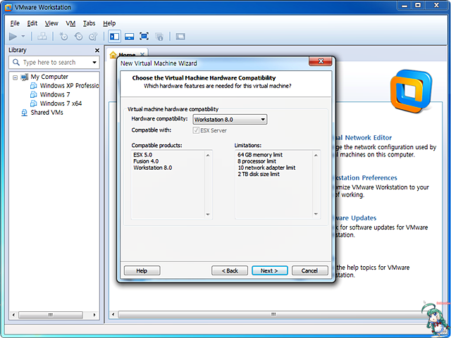This screenshot has height=338, width=451.
Task: Toggle the ESX Server checkbox
Action: [x=196, y=130]
